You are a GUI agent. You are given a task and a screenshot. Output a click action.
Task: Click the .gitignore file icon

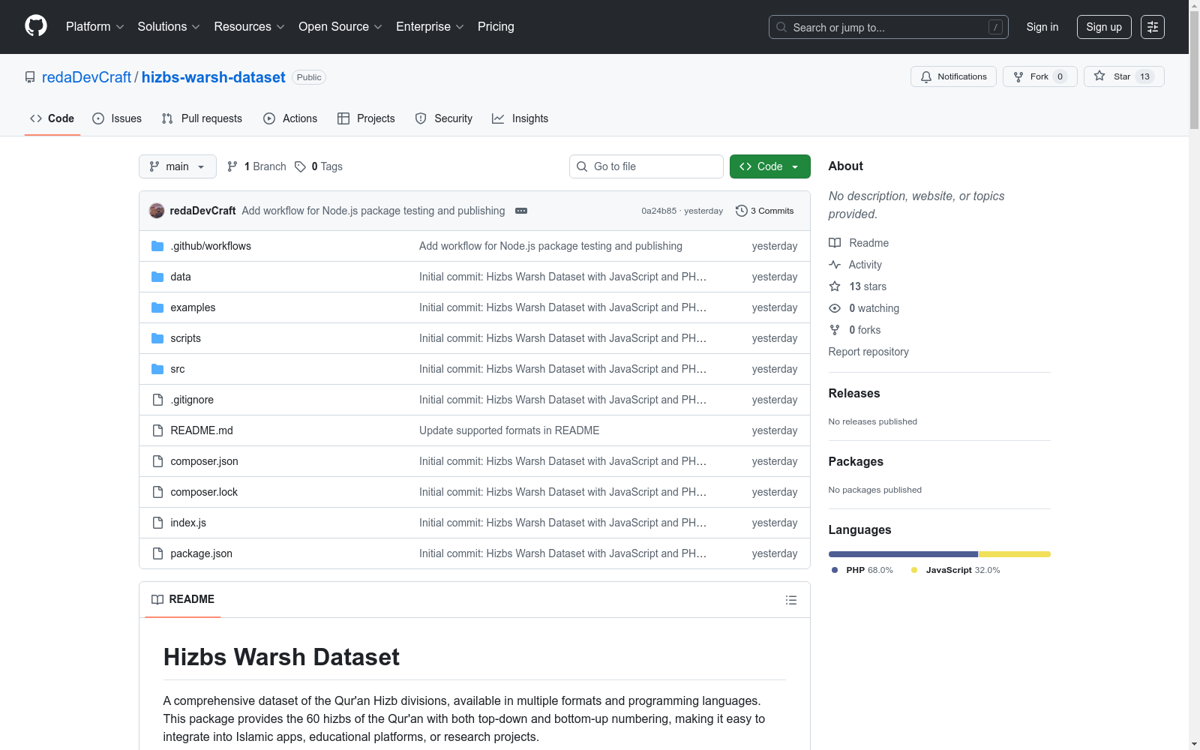pos(157,400)
